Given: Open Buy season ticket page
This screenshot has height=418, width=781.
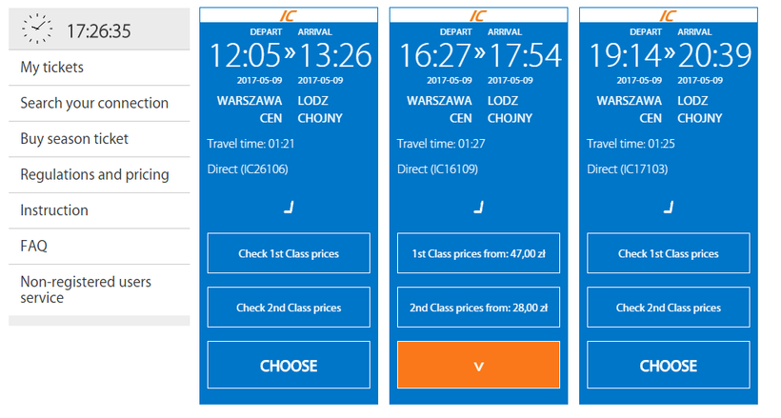Looking at the screenshot, I should (74, 139).
